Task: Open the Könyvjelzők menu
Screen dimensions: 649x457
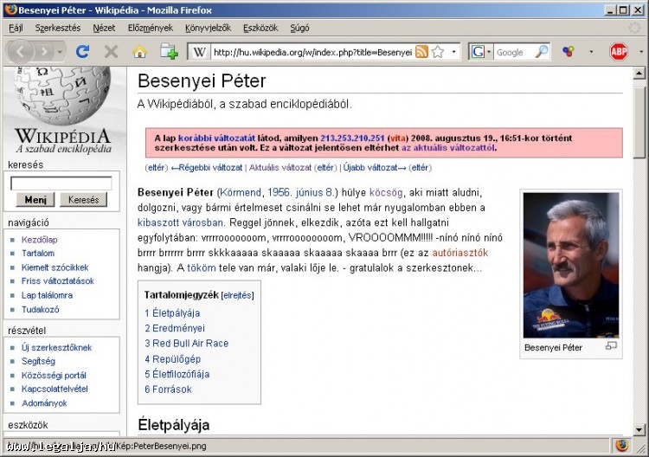Action: pos(208,28)
